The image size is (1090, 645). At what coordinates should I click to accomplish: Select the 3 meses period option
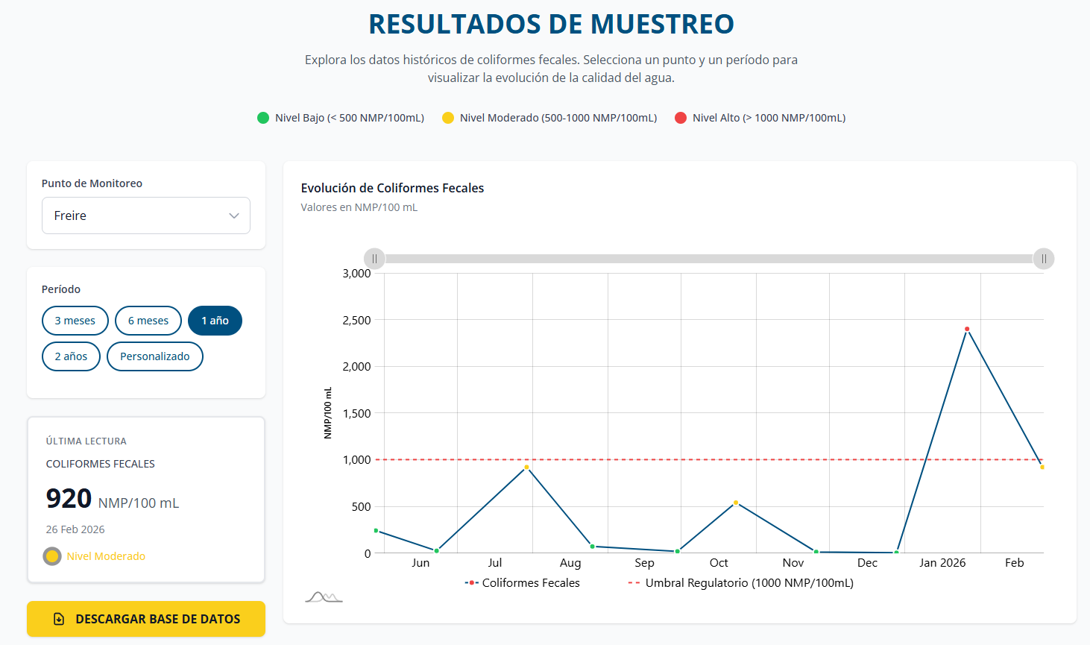[75, 321]
